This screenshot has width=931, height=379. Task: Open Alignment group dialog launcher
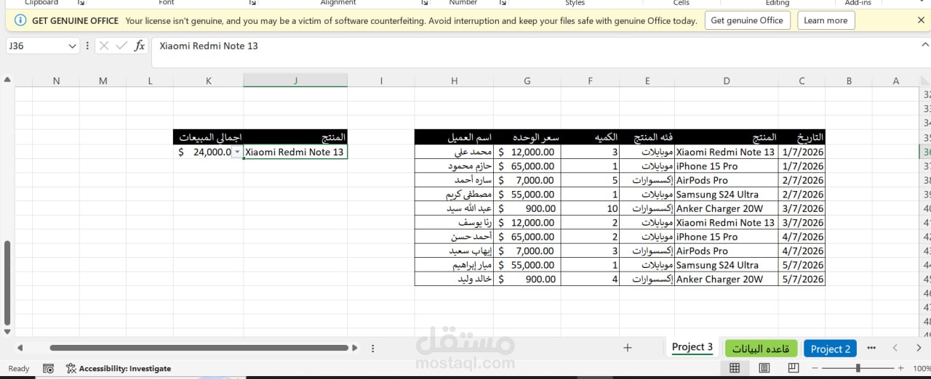[423, 3]
